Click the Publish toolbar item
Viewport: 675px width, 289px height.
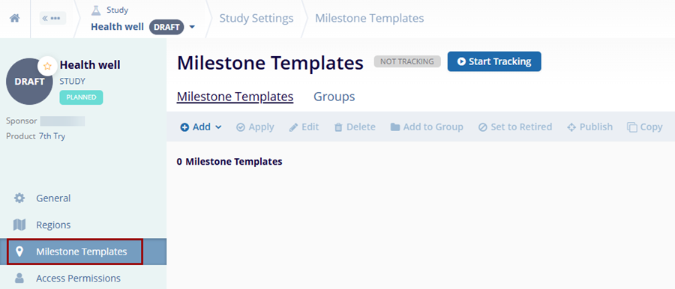[x=589, y=127]
